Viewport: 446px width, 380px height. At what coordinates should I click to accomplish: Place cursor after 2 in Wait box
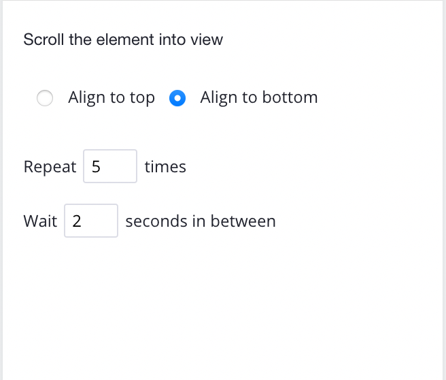pos(83,221)
